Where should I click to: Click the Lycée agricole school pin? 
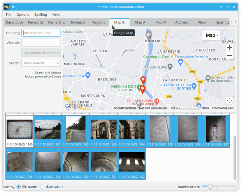[208, 79]
